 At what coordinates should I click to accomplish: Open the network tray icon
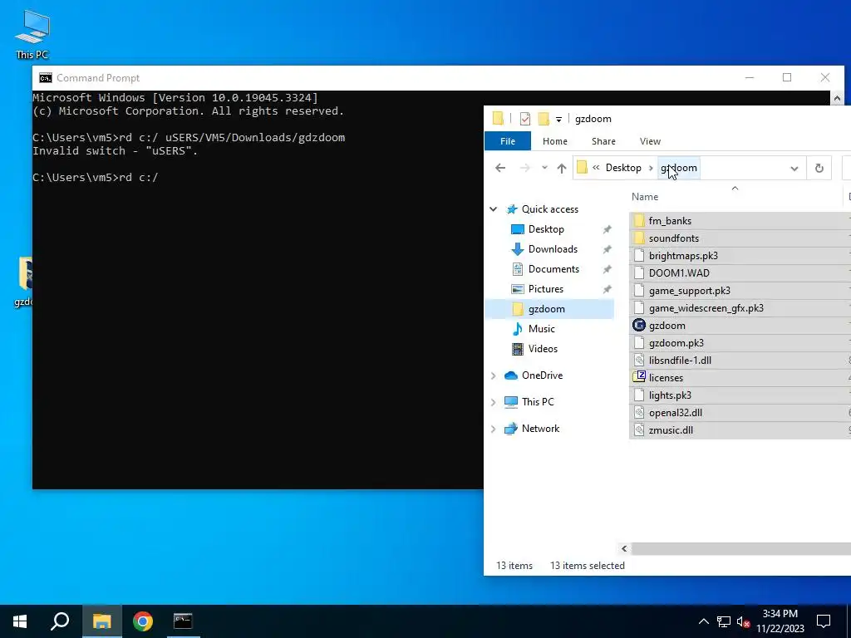pyautogui.click(x=724, y=621)
